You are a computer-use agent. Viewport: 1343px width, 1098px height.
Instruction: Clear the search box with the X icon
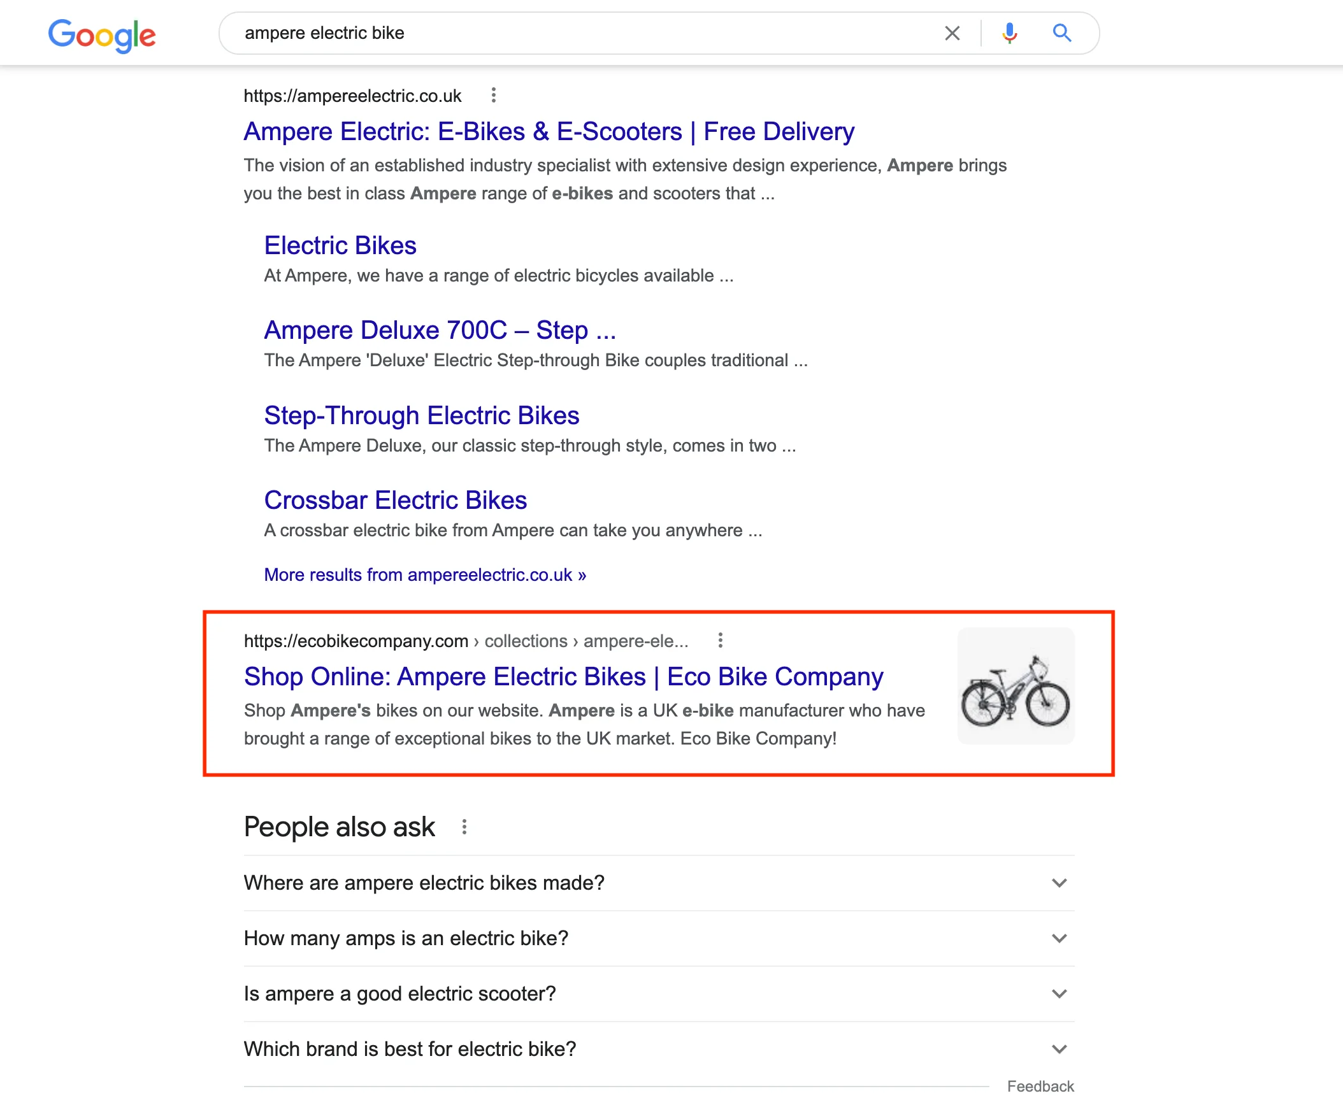[952, 33]
